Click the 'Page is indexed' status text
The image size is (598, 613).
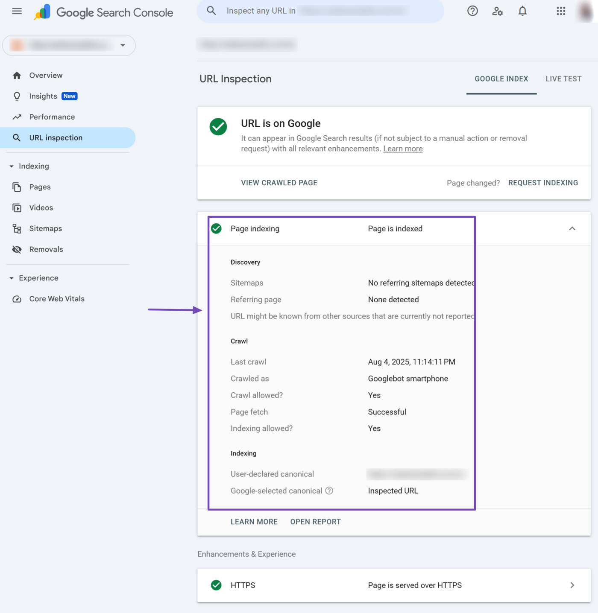point(395,229)
